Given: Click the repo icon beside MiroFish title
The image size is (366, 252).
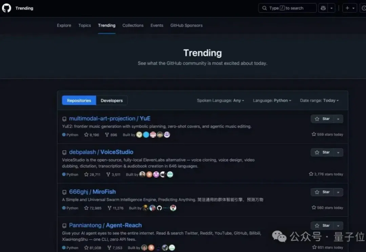Looking at the screenshot, I should [x=64, y=192].
